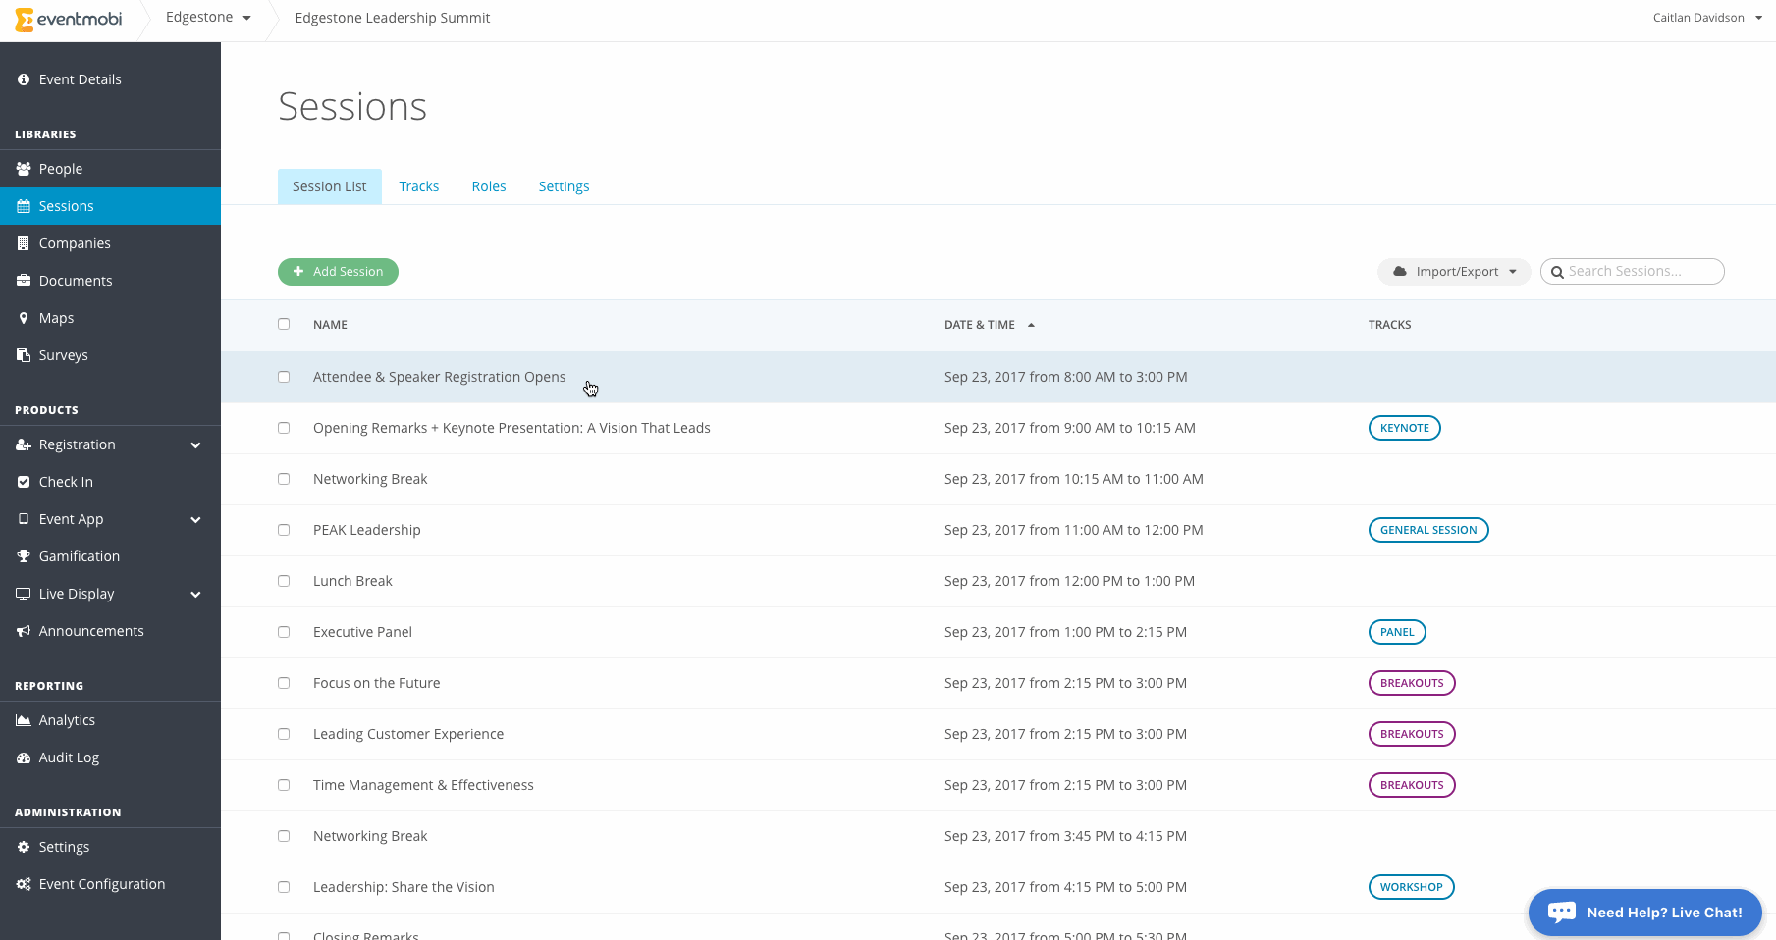
Task: Switch to the Tracks tab
Action: coord(419,186)
